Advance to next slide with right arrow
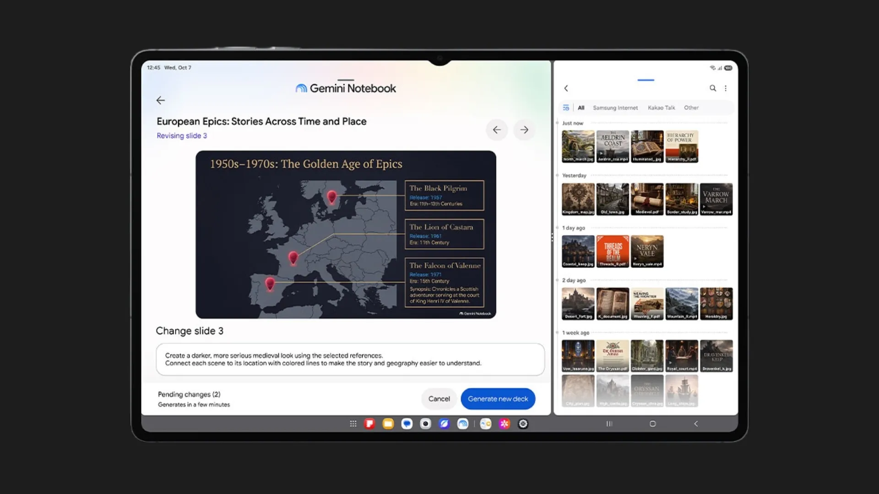This screenshot has width=879, height=494. point(524,130)
